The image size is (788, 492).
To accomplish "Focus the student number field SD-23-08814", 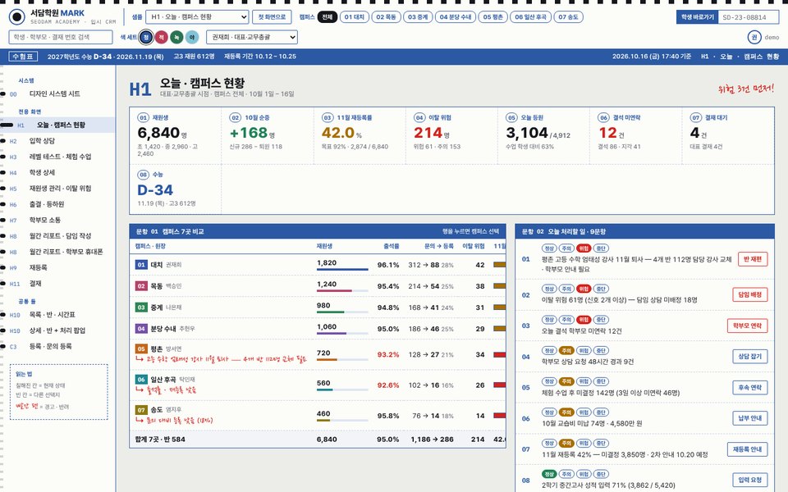I will [x=749, y=17].
